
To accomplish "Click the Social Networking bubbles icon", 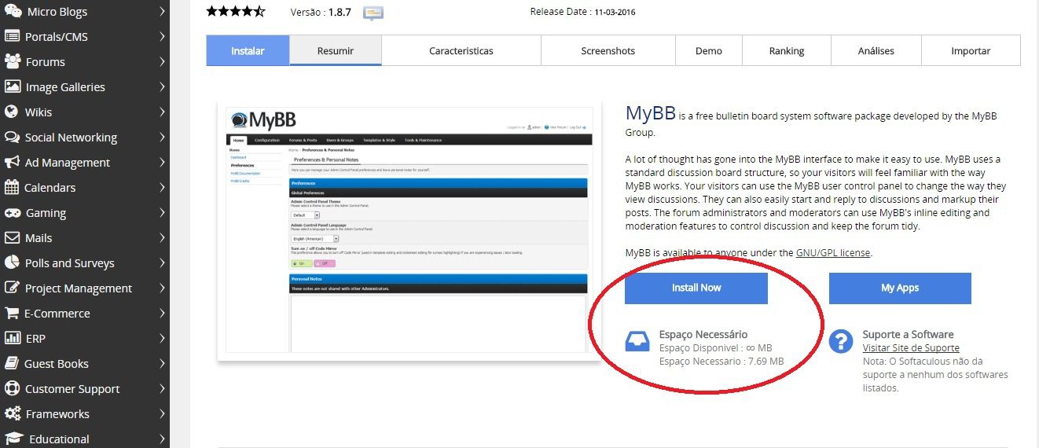I will (x=12, y=137).
